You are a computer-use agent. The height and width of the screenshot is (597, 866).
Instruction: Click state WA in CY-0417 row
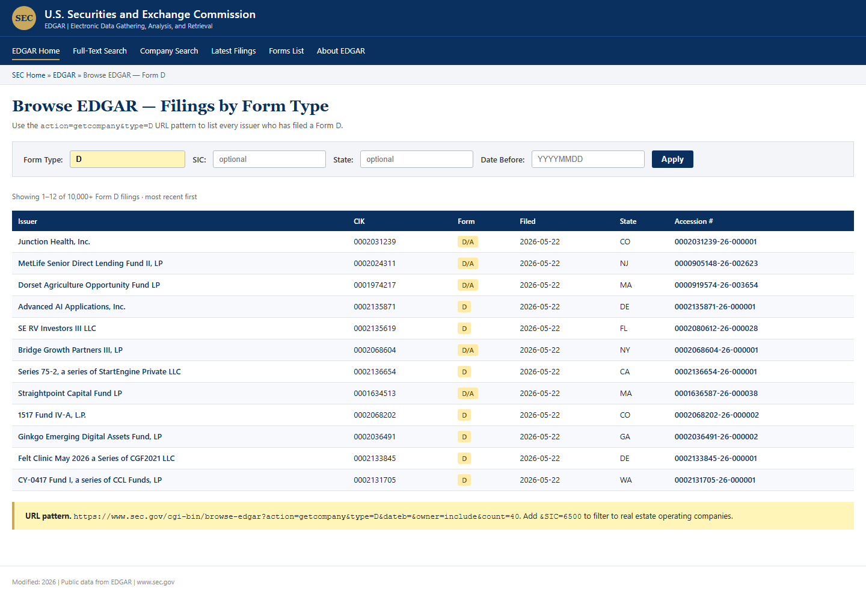pos(625,480)
